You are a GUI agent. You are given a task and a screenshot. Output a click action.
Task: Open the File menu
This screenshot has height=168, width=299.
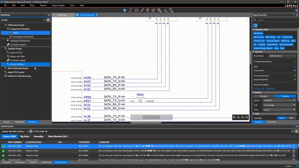point(5,5)
